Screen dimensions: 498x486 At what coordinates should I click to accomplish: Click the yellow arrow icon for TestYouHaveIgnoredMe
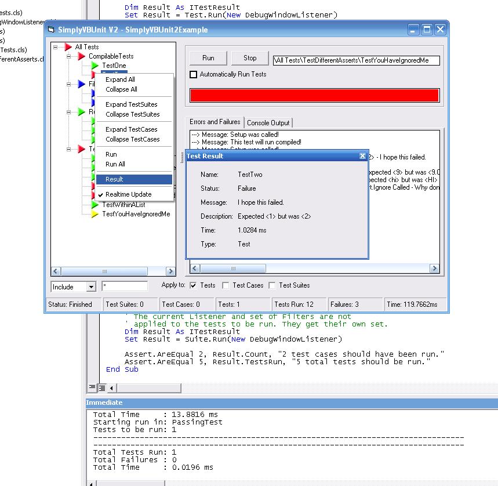point(95,214)
